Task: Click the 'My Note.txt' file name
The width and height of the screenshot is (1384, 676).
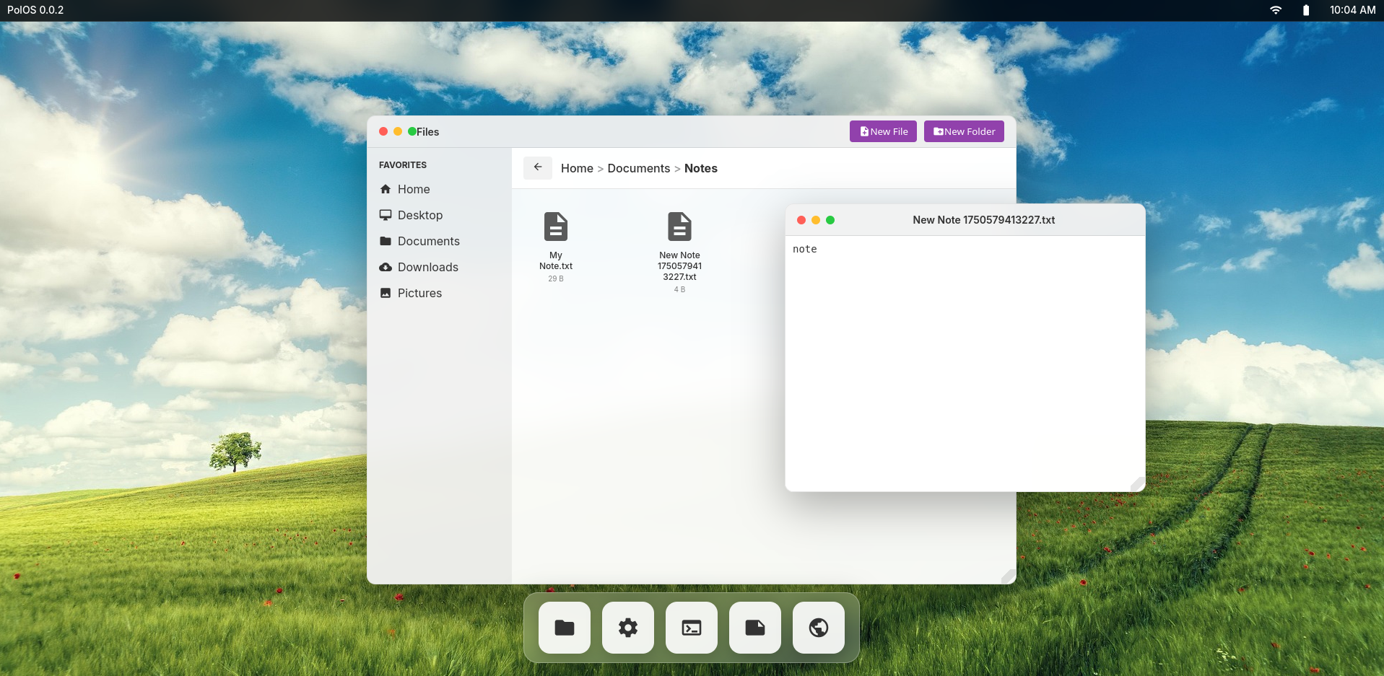Action: [x=556, y=260]
